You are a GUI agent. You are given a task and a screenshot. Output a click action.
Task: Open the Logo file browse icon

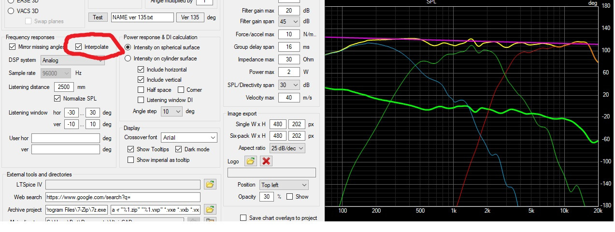250,161
